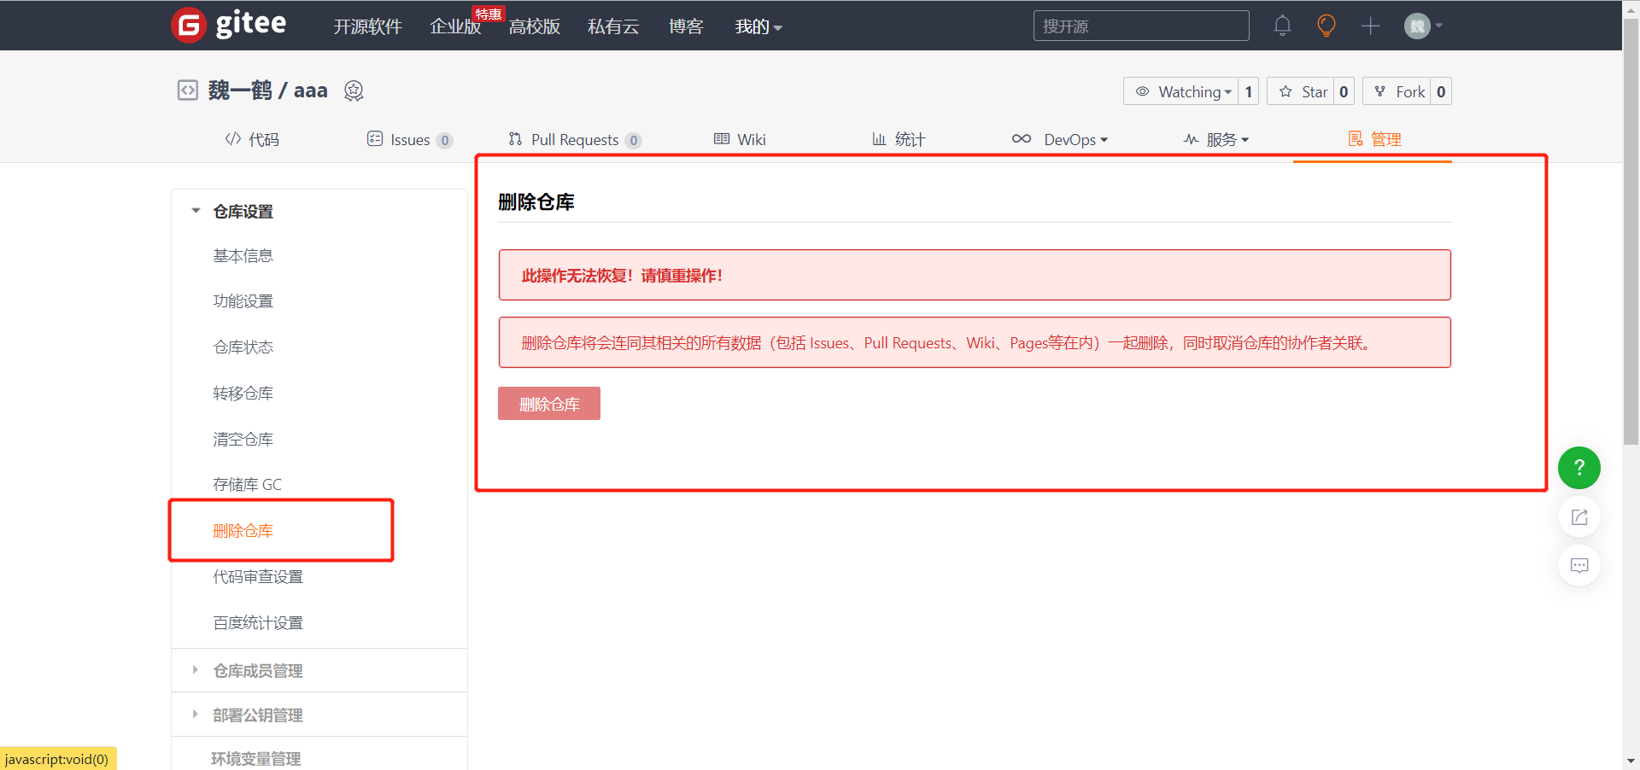This screenshot has width=1640, height=770.
Task: Open 百度统计设置 in sidebar
Action: (258, 622)
